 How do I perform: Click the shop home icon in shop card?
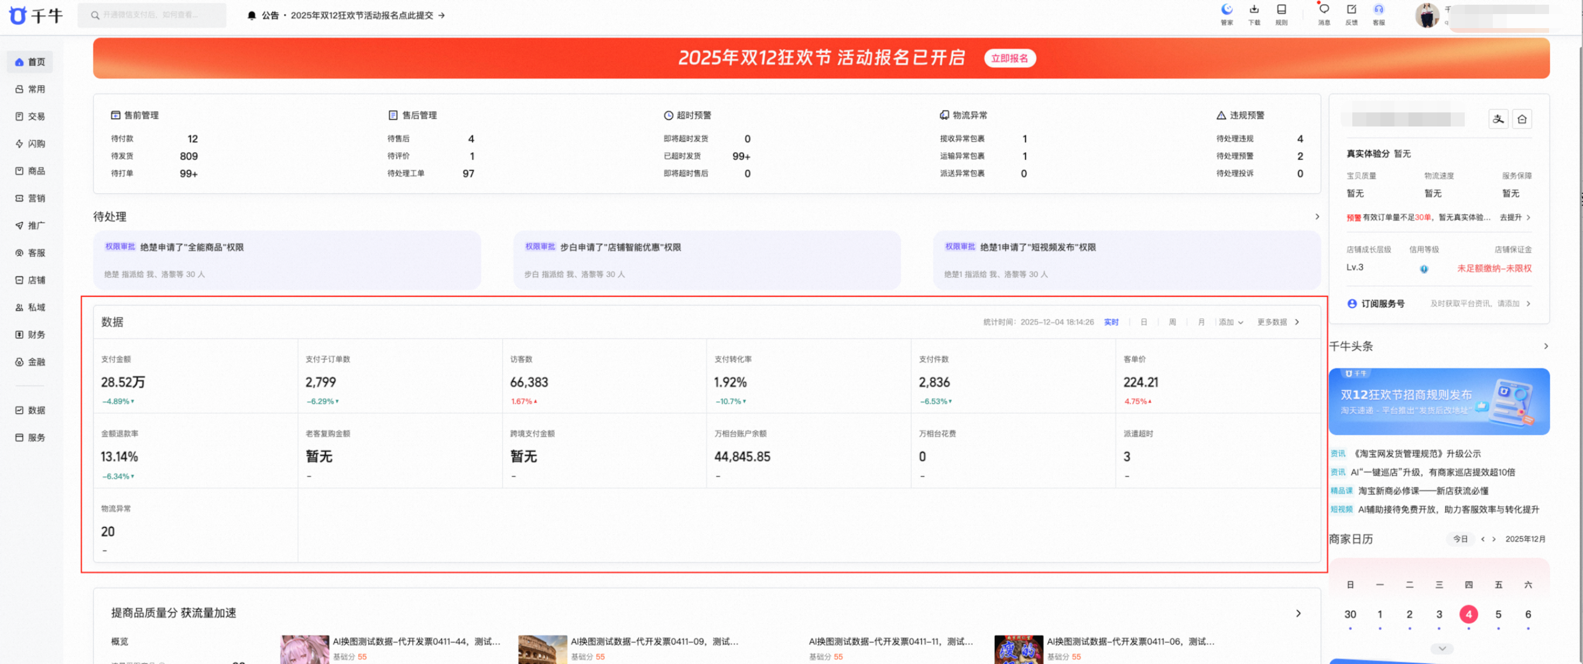(x=1522, y=119)
